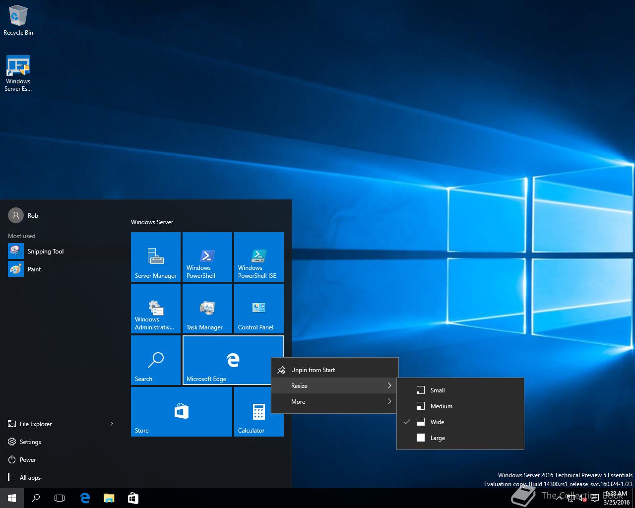Viewport: 635px width, 508px height.
Task: Open the Control Panel tile
Action: pos(259,309)
